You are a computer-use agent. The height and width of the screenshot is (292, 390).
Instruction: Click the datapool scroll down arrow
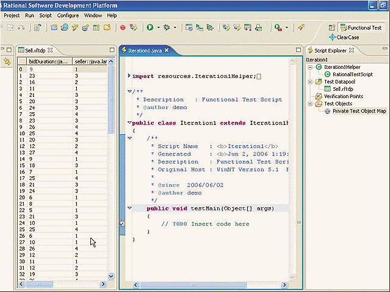[x=111, y=276]
